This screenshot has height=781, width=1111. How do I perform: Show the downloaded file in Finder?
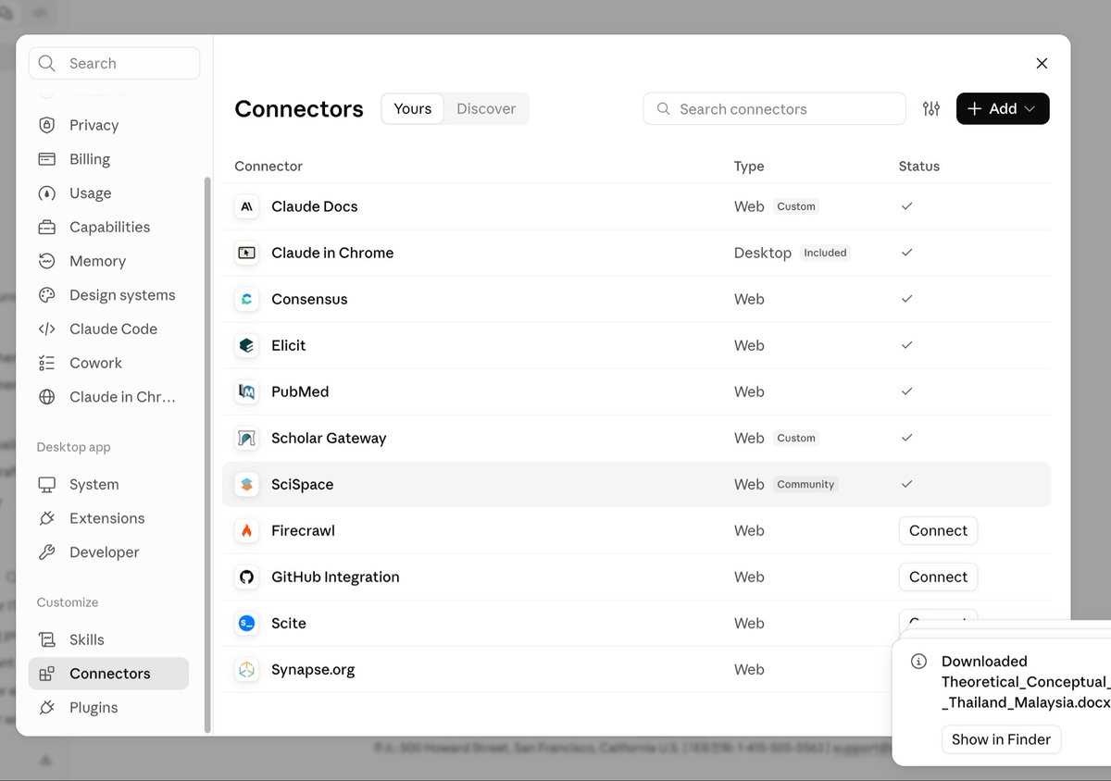tap(1001, 739)
